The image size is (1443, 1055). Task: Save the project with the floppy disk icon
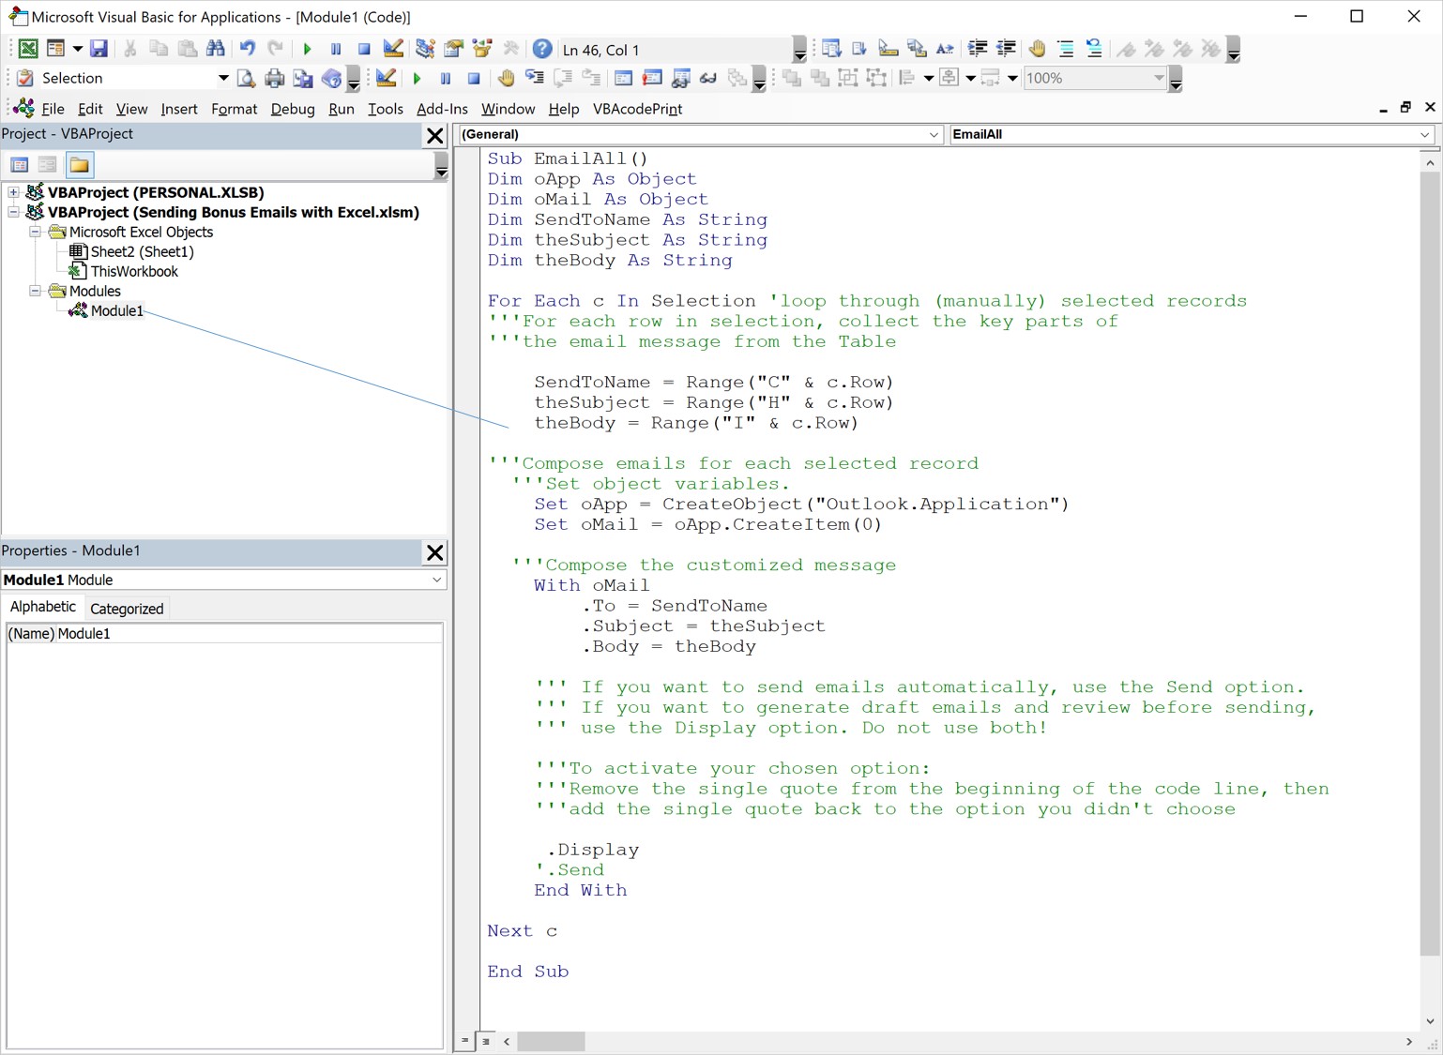99,49
